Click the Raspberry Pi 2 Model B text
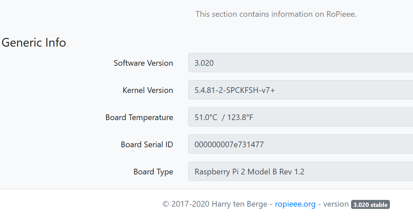Screen dimensions: 413x216 tap(236, 172)
